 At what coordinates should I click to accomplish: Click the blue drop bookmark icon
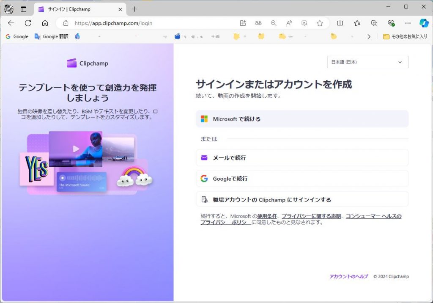pos(78,36)
